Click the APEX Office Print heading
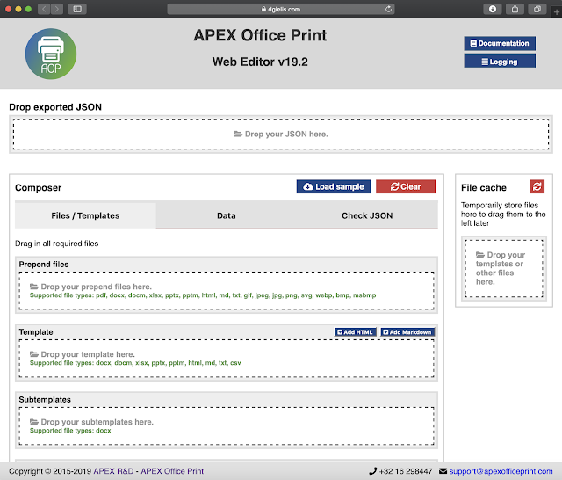Screen dimensions: 562x480 260,35
